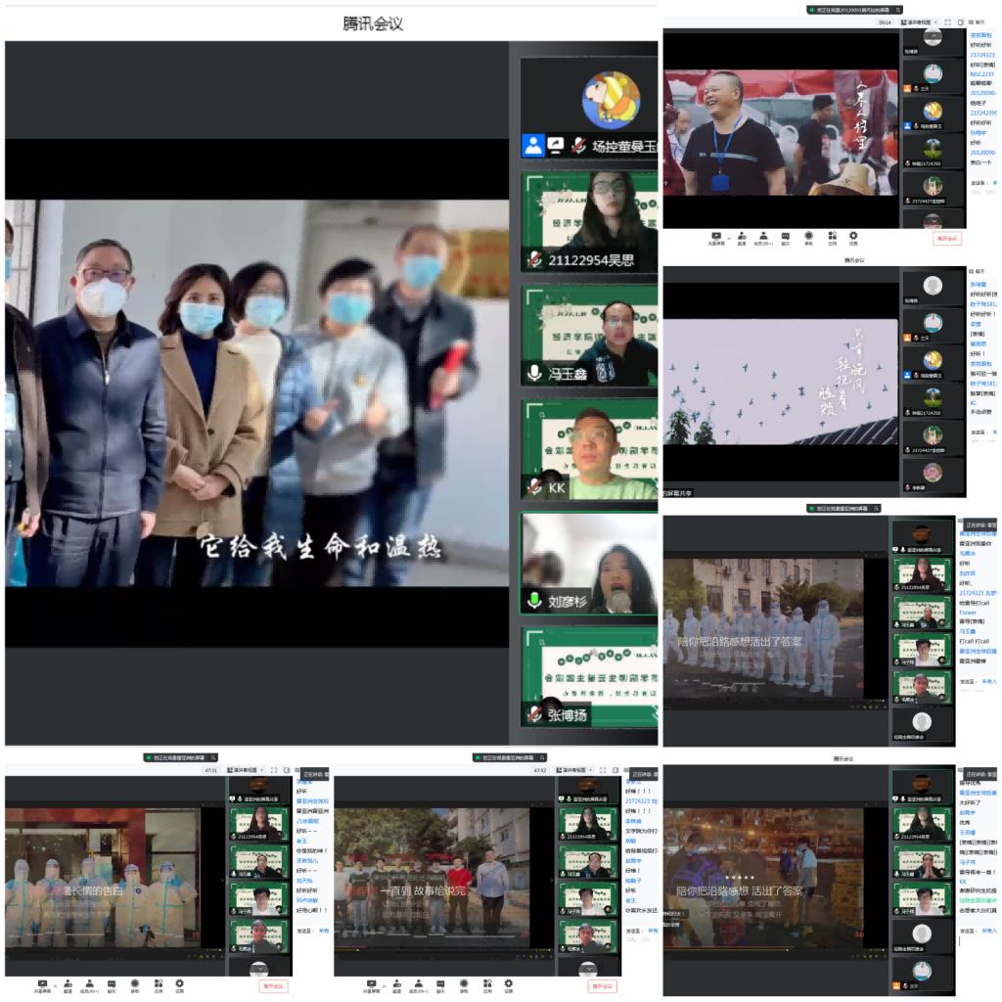
Task: Toggle 刘彦杉's green microphone icon
Action: (x=534, y=601)
